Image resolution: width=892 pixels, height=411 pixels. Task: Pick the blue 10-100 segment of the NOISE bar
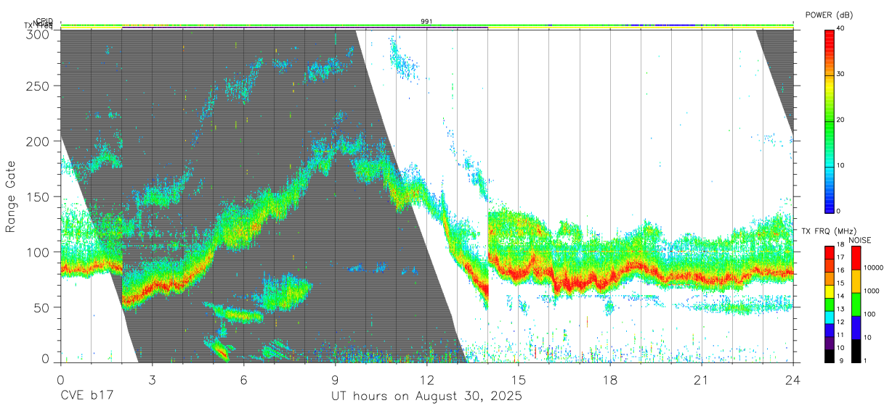pos(856,327)
